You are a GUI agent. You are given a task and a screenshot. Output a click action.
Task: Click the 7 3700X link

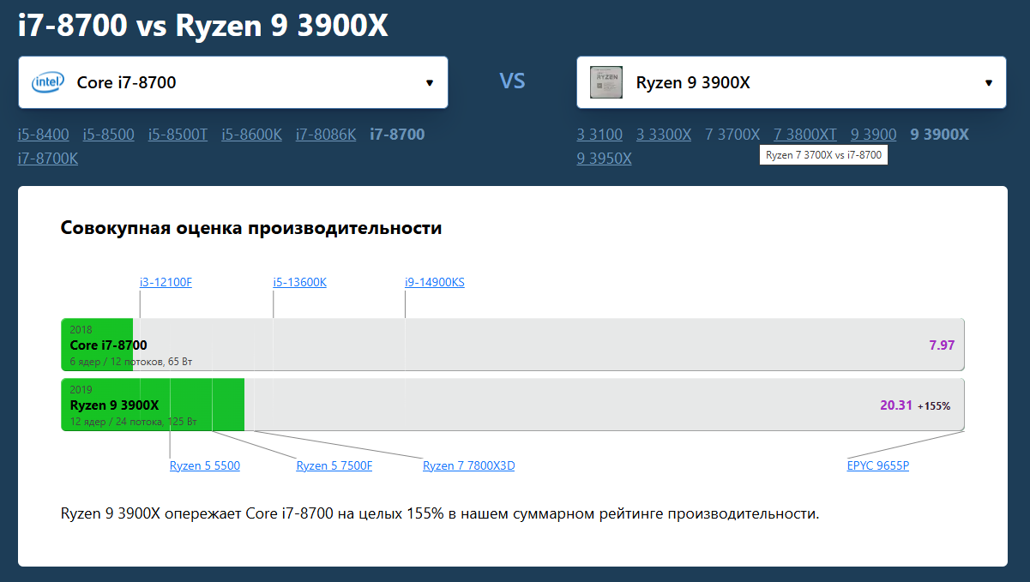pos(732,135)
